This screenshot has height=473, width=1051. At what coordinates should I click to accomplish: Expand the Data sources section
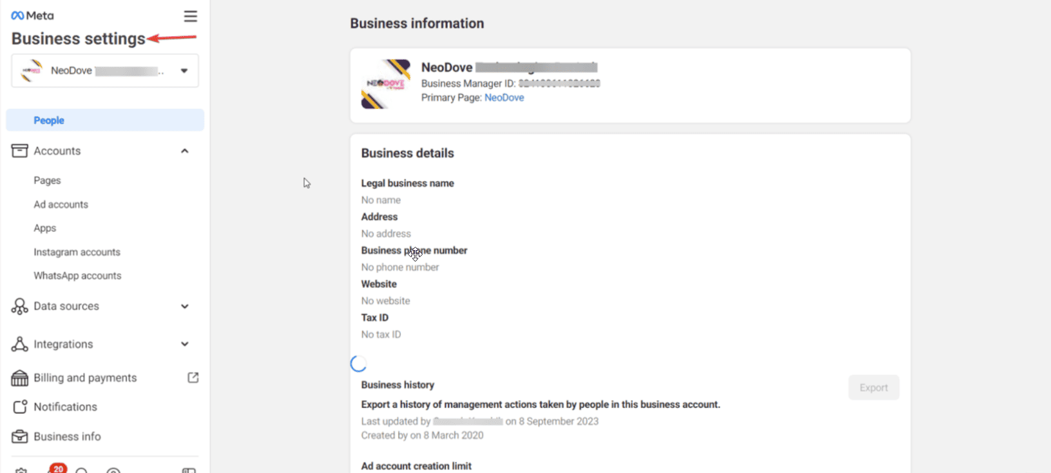tap(185, 306)
